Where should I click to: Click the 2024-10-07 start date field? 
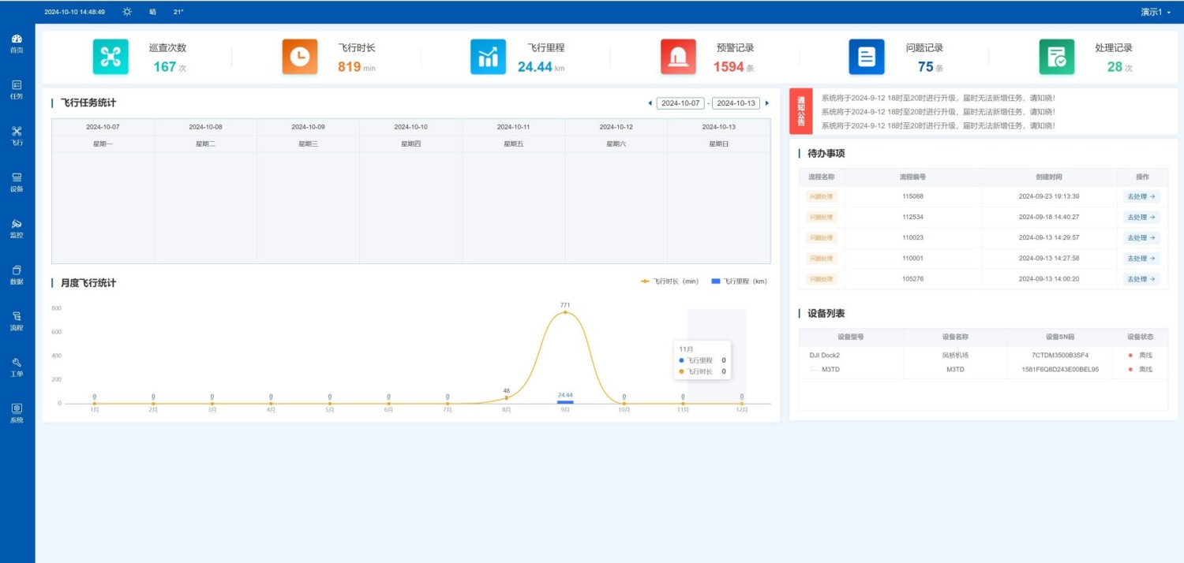680,103
